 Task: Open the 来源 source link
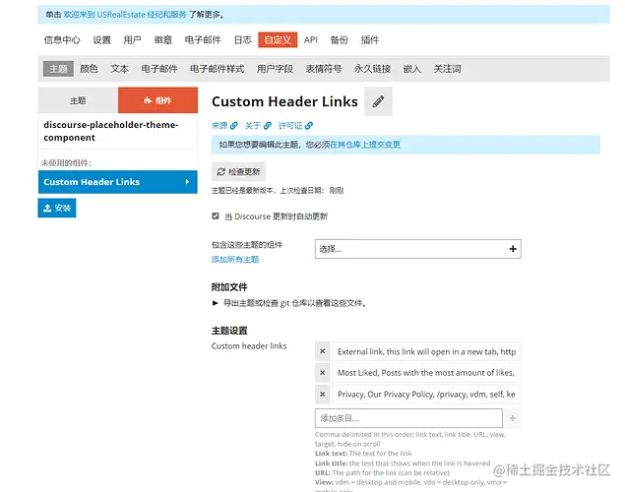(x=224, y=126)
